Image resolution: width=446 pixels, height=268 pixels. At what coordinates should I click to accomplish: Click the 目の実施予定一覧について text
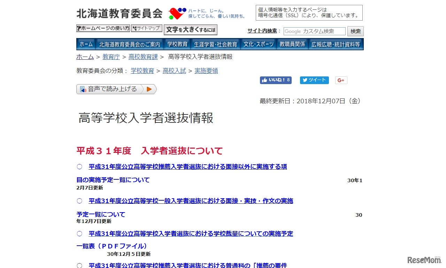click(113, 180)
